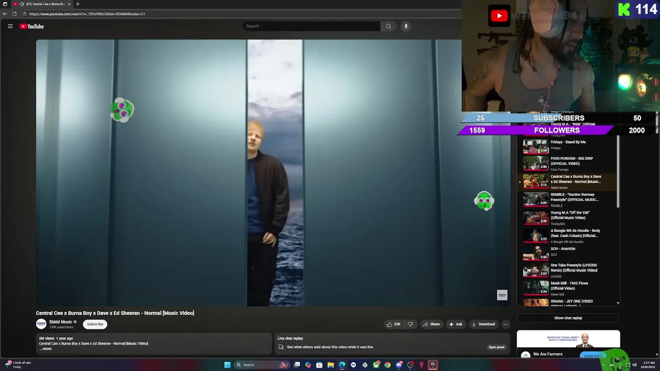Open Google Chrome from the taskbar
The width and height of the screenshot is (660, 371).
(x=387, y=365)
